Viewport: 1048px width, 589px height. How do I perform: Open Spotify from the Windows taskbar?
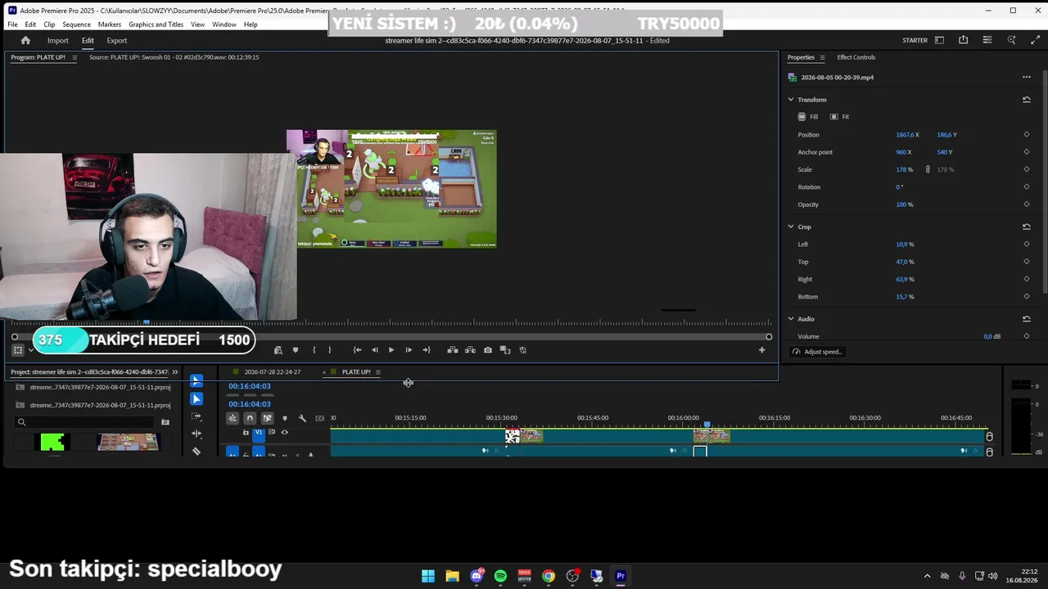pos(500,576)
